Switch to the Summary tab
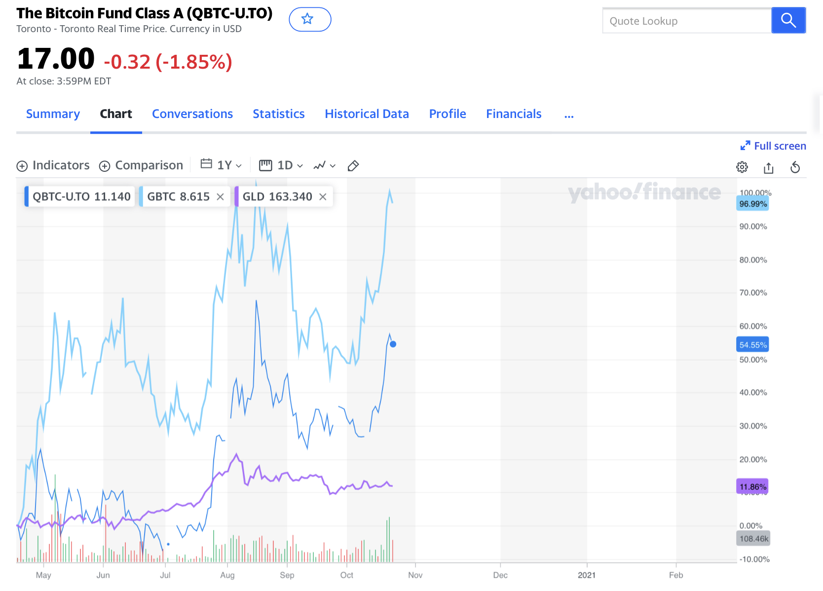The image size is (823, 591). pyautogui.click(x=53, y=114)
